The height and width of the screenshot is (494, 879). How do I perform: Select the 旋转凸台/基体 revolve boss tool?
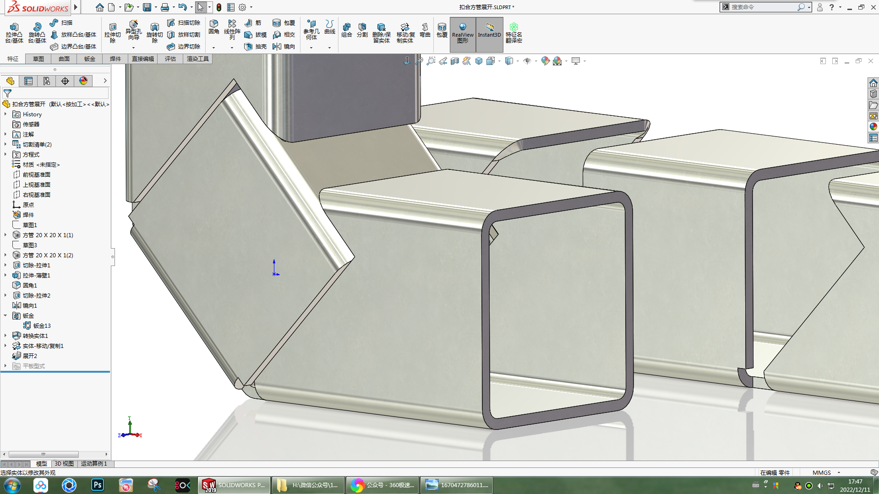click(x=37, y=33)
